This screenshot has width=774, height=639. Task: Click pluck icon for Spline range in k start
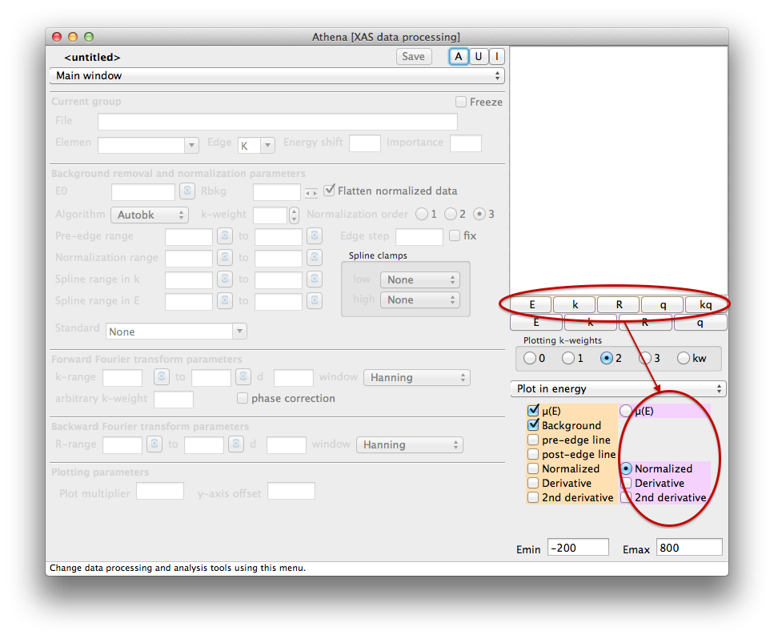225,279
